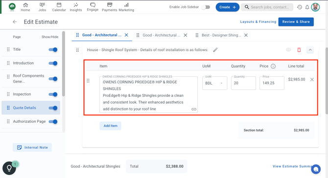Click the Internal Note button

tap(32, 147)
